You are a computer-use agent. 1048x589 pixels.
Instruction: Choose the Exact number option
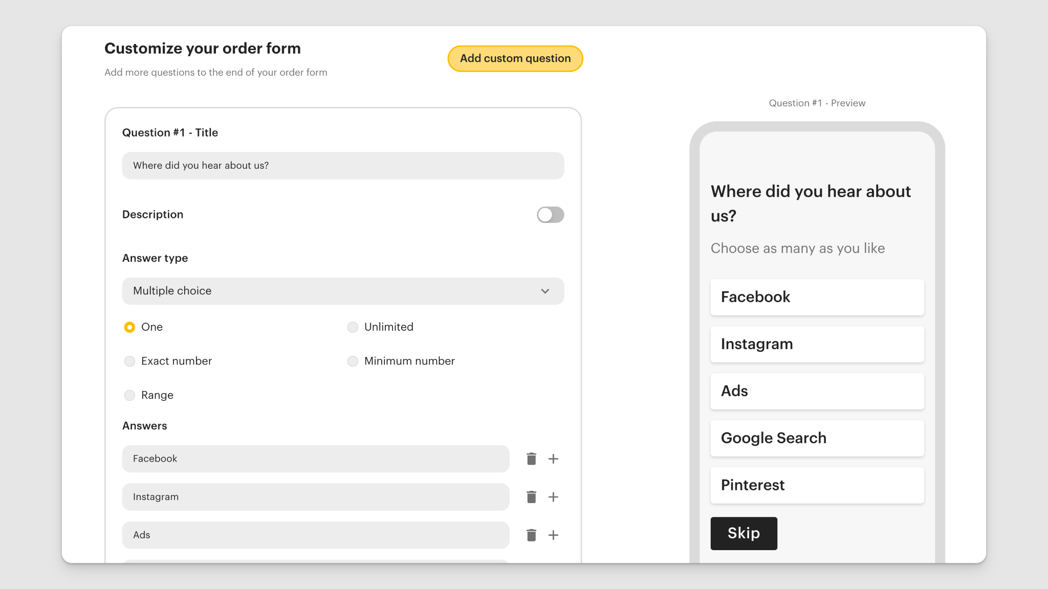click(129, 361)
